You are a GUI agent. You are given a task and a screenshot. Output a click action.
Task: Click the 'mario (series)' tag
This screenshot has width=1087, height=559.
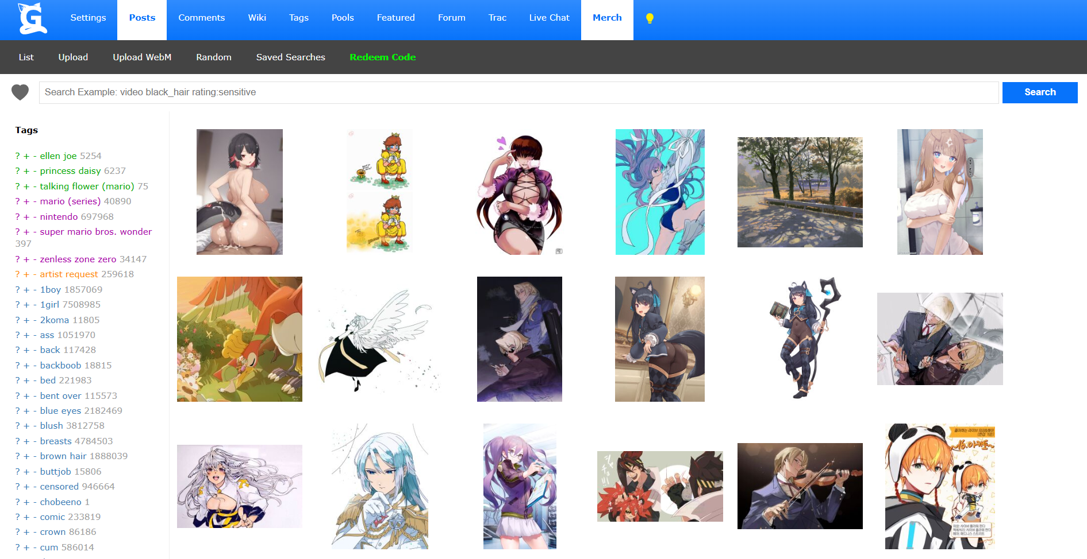(x=70, y=201)
